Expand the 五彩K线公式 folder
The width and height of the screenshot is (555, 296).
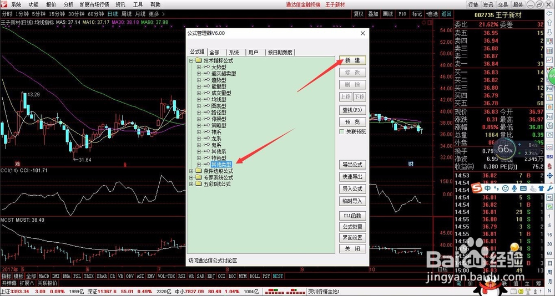click(191, 184)
